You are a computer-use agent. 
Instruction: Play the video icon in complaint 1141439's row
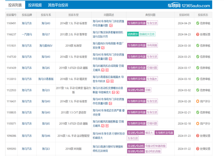pyautogui.click(x=107, y=70)
